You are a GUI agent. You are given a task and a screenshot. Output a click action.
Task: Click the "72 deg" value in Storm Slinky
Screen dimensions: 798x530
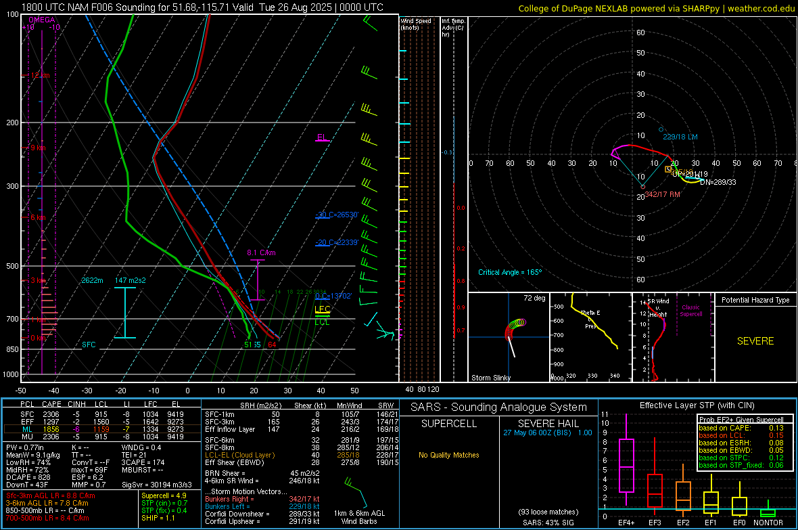534,298
